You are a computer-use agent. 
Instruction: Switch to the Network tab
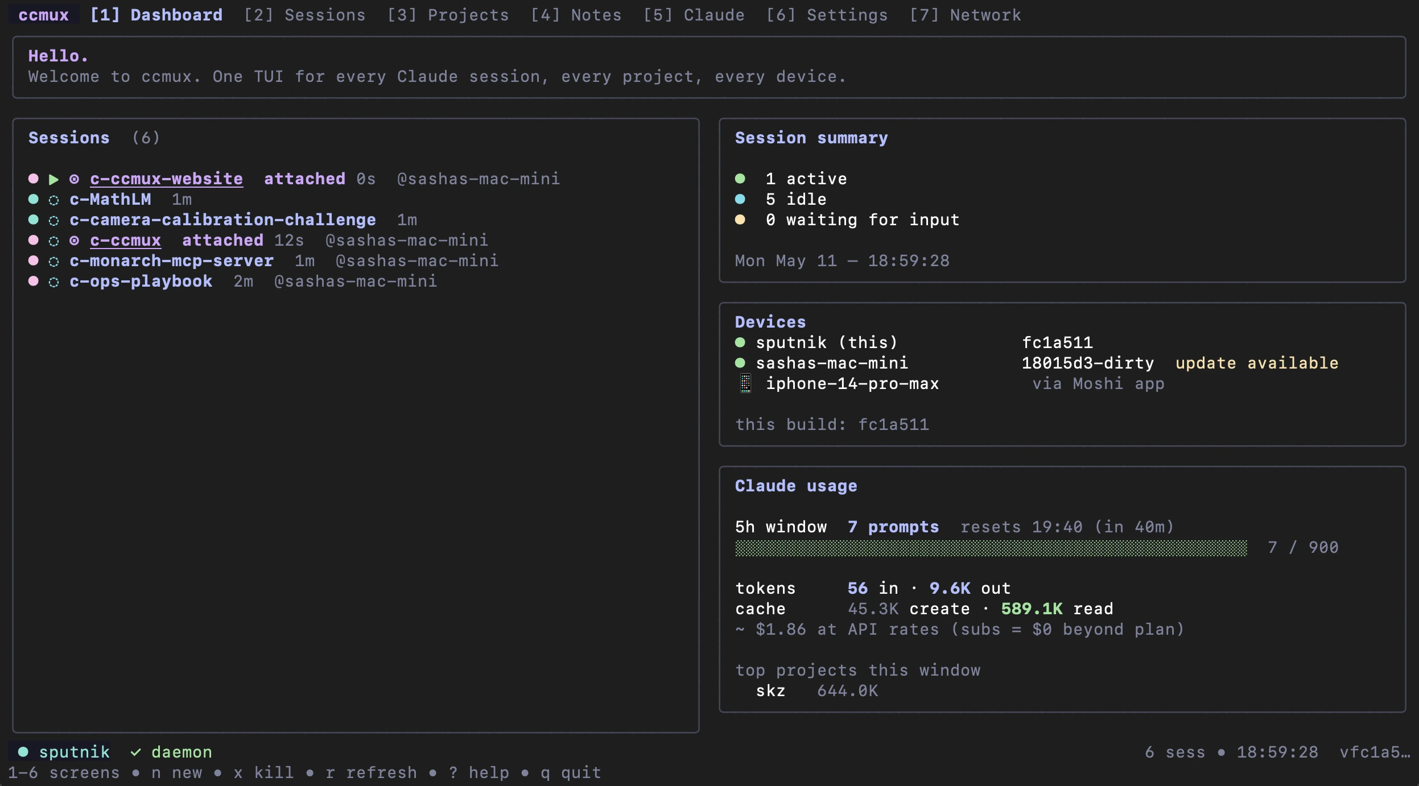click(966, 15)
